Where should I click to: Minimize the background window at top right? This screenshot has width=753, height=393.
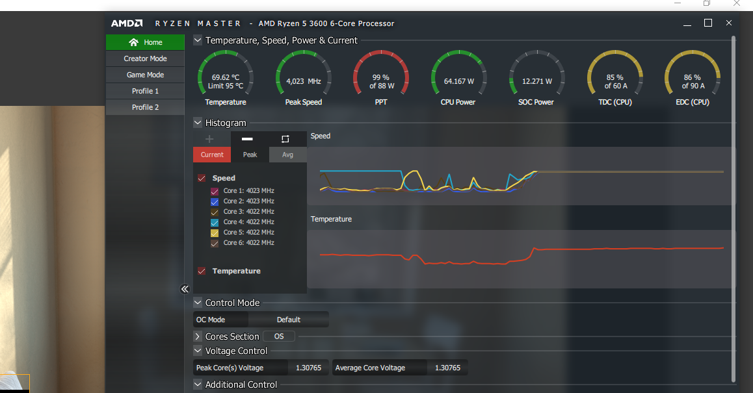click(x=678, y=3)
